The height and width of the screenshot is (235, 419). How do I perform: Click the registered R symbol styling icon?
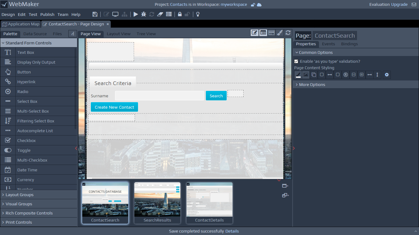(346, 75)
